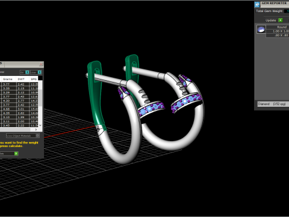Viewport: 289px width, 217px height.
Task: Select the Grams cell 3.10
Action: (9, 117)
